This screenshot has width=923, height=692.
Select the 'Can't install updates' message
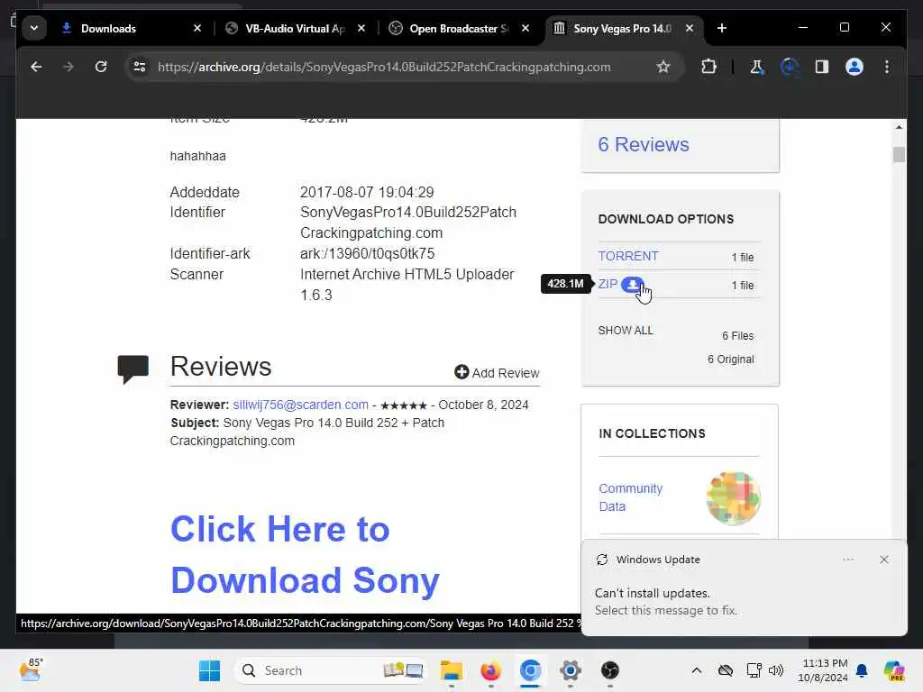tap(665, 601)
